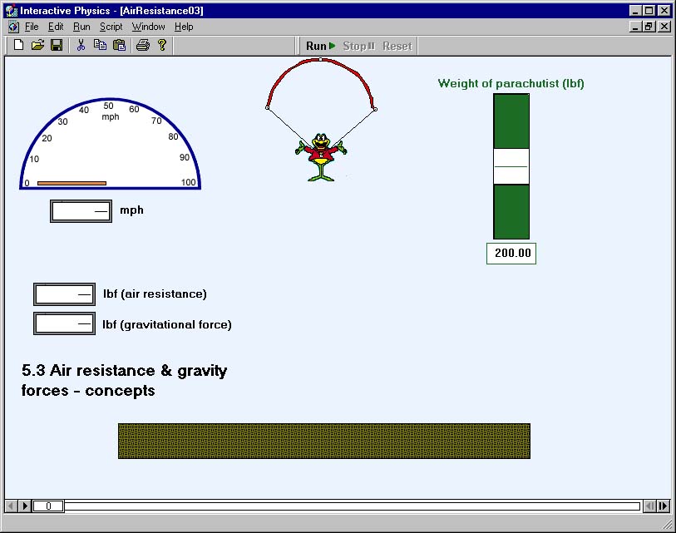Image resolution: width=676 pixels, height=533 pixels.
Task: Step one frame backward on the tape bar
Action: click(x=649, y=506)
